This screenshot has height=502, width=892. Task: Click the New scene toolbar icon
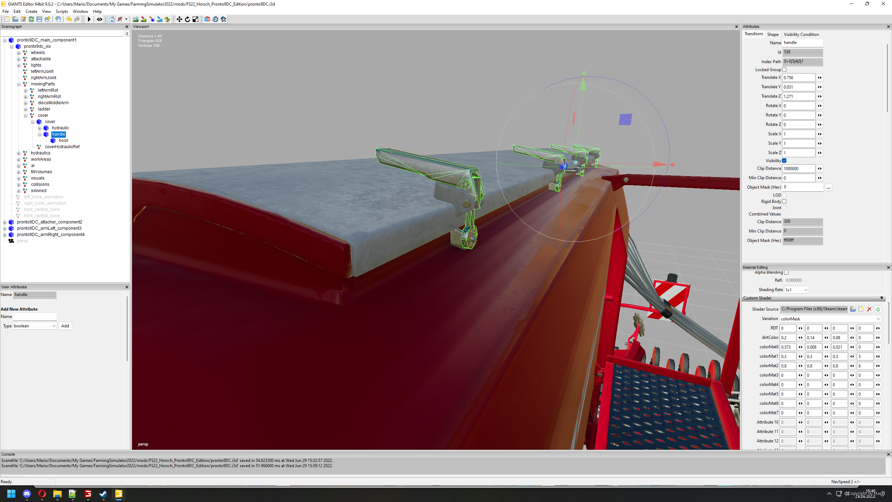pyautogui.click(x=7, y=19)
